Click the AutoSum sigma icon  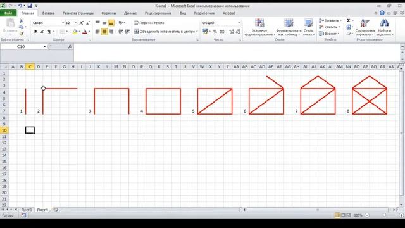349,21
